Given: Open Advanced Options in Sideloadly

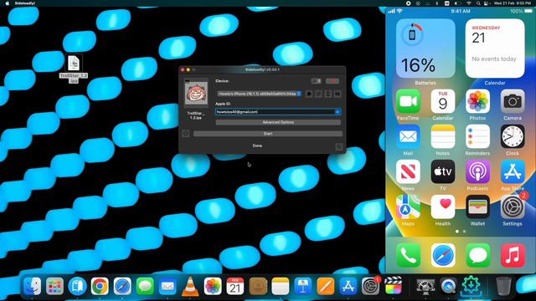Looking at the screenshot, I should [278, 122].
